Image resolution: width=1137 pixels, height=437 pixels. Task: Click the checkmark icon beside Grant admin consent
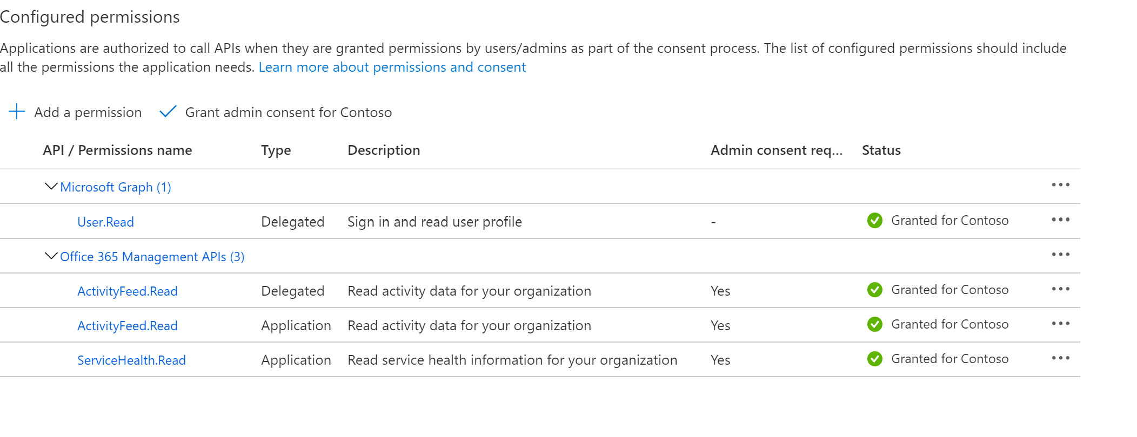tap(168, 112)
